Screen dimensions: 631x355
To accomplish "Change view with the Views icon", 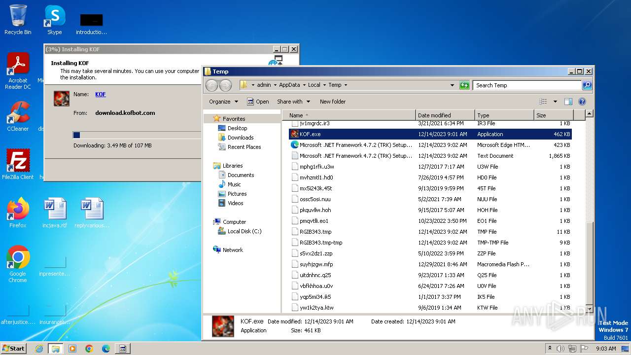I will (543, 102).
